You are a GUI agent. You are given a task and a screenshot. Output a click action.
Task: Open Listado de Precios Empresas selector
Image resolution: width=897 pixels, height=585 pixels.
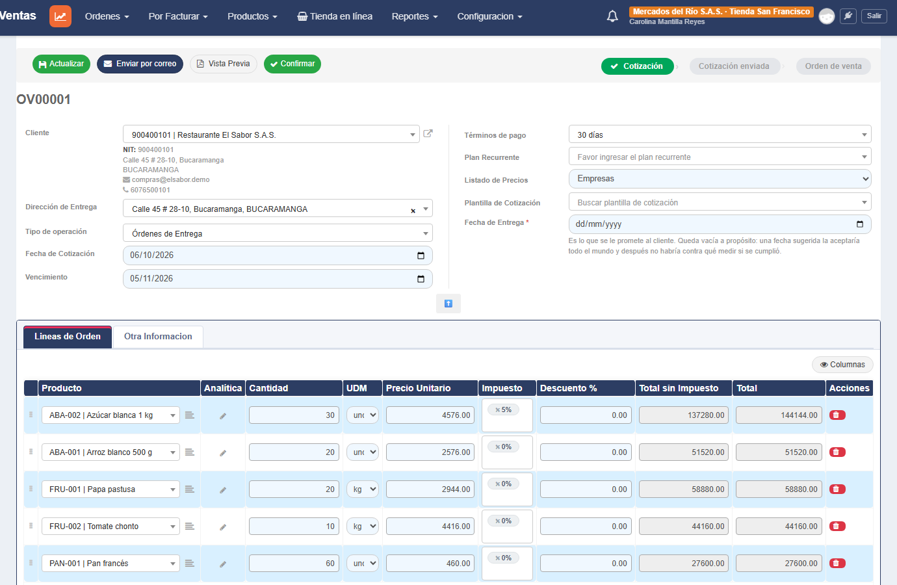coord(720,179)
